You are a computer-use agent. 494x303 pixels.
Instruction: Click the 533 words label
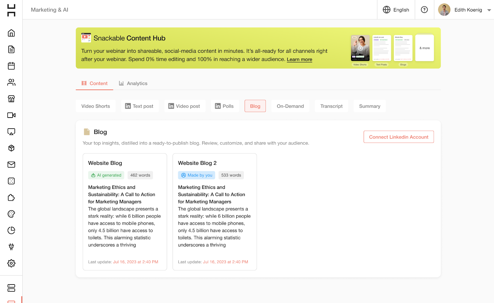click(x=231, y=175)
